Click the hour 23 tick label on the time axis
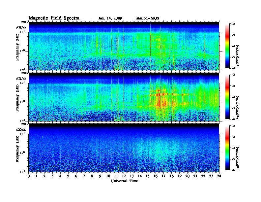 pyautogui.click(x=211, y=176)
